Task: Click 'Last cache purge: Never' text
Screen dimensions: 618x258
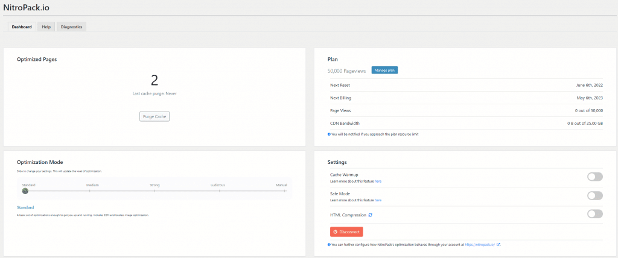Action: pyautogui.click(x=154, y=94)
